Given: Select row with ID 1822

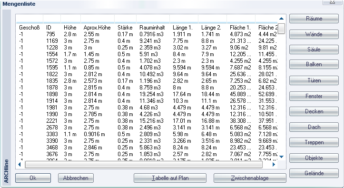Looking at the screenshot, I should pos(147,74).
